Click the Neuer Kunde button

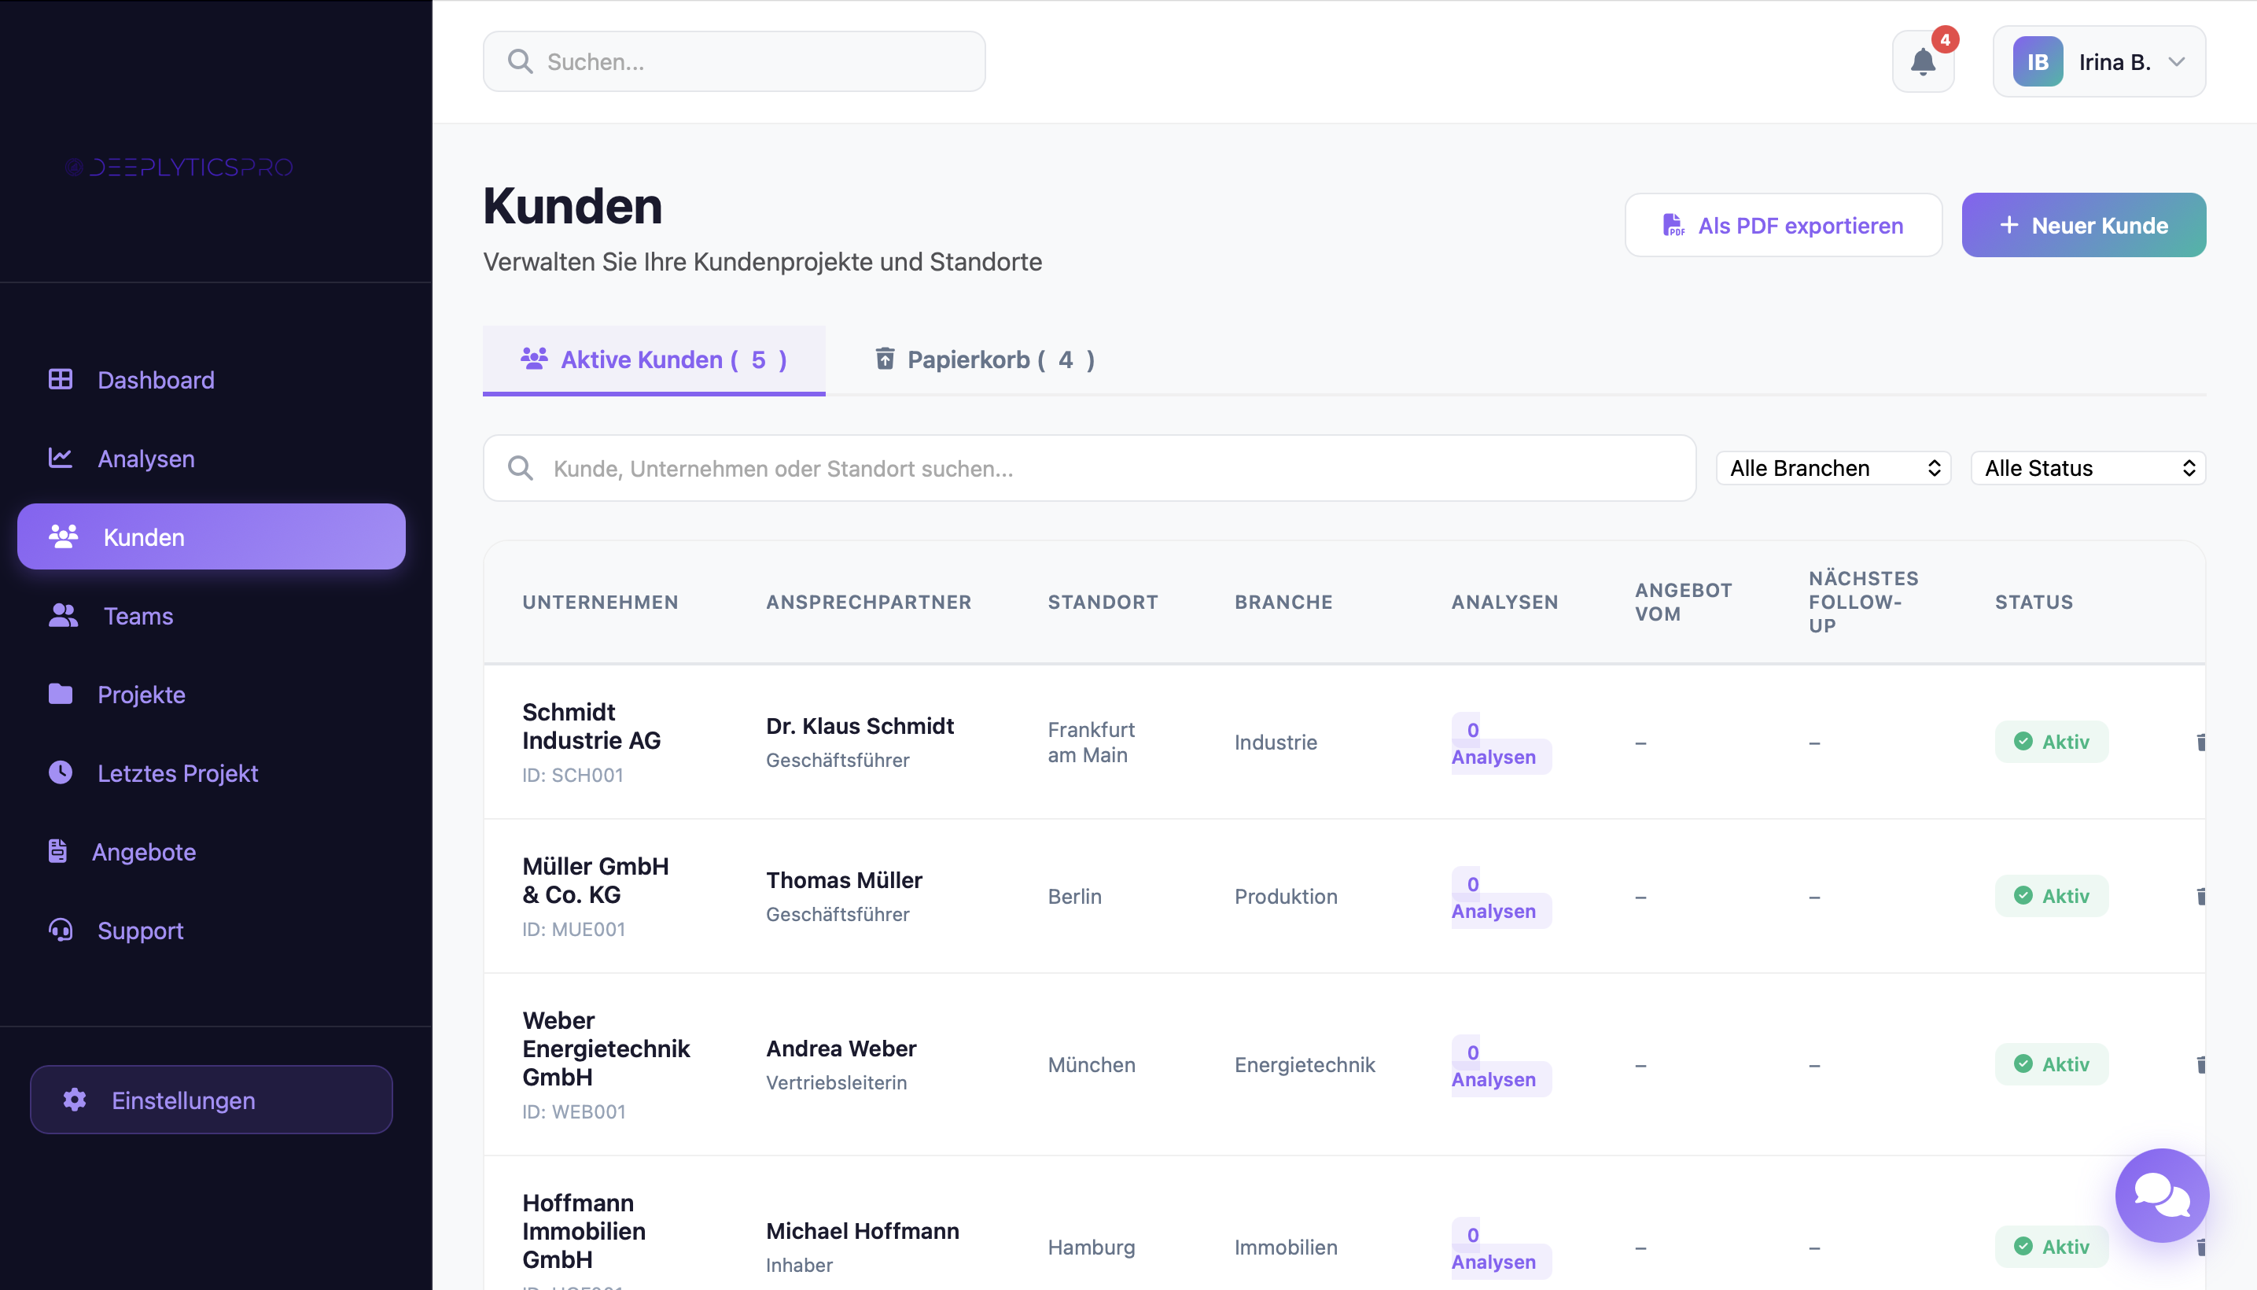(2083, 225)
